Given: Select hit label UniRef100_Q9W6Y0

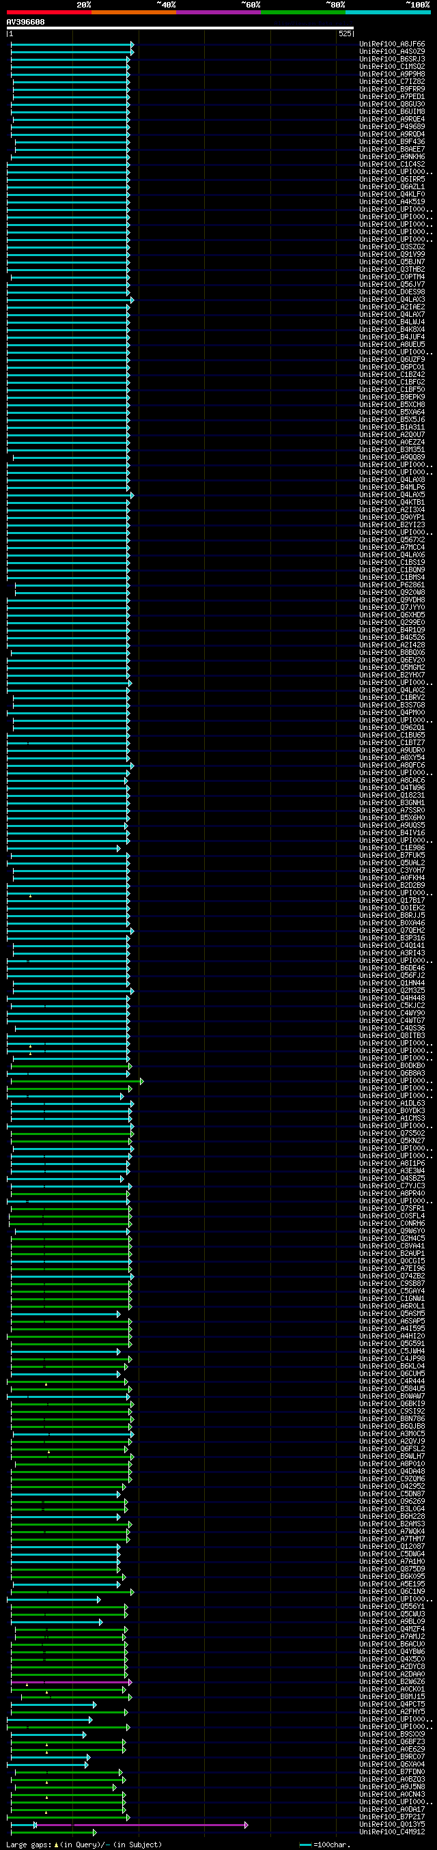Looking at the screenshot, I should click(x=392, y=1231).
